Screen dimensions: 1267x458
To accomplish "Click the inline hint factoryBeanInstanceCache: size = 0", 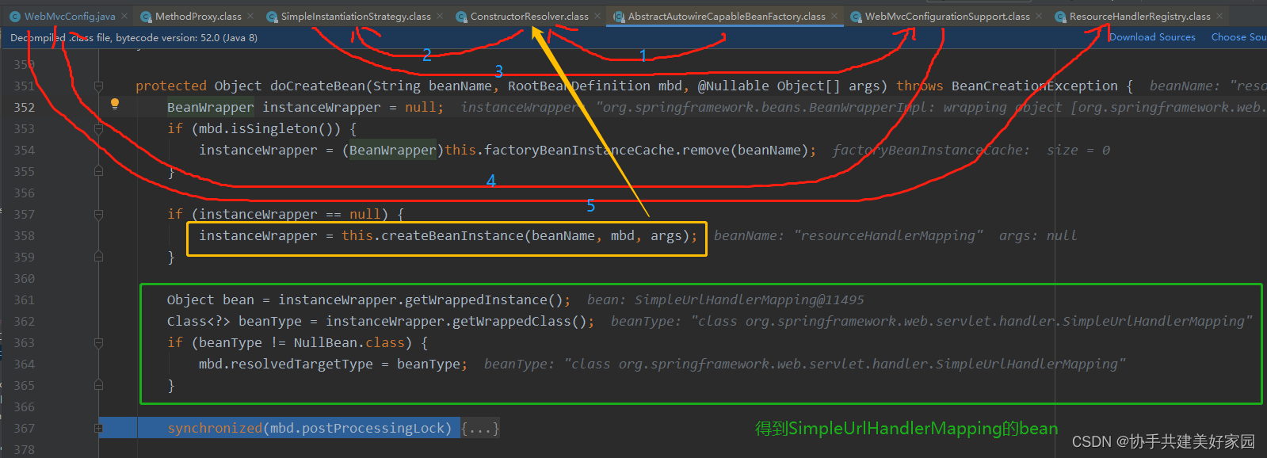I will [x=971, y=150].
